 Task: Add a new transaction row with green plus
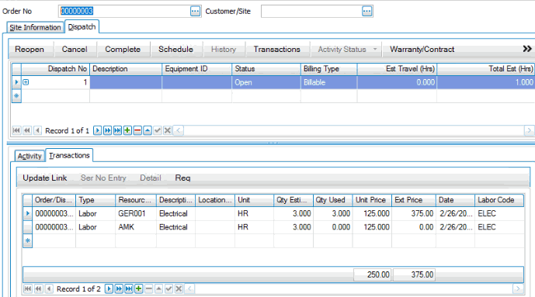[x=139, y=288]
